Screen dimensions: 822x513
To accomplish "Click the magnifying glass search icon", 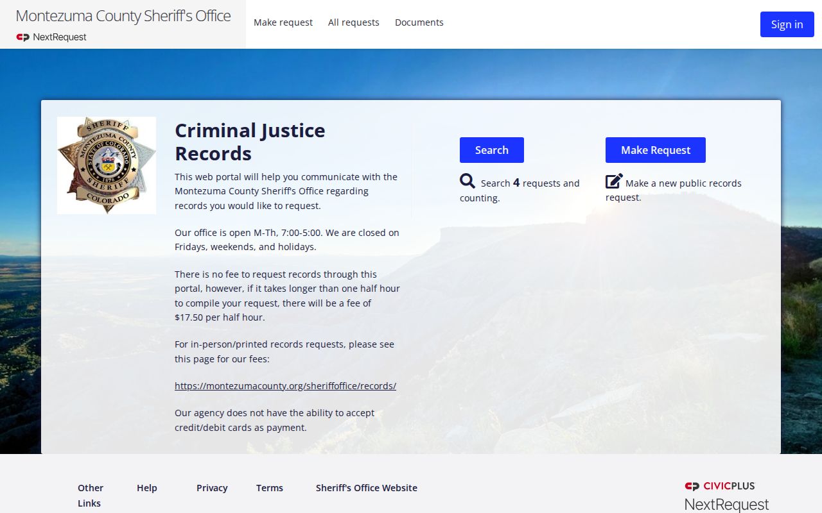I will pos(468,181).
